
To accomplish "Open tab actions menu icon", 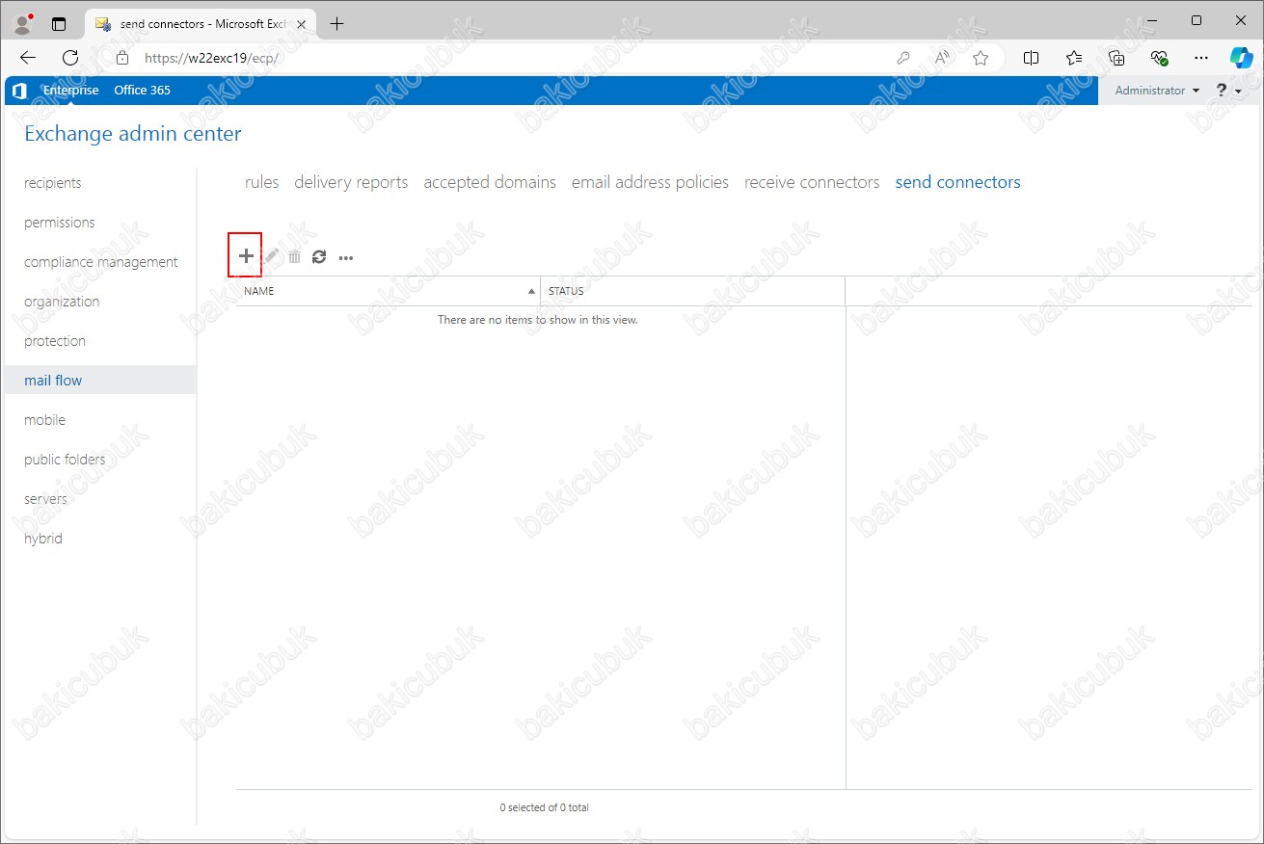I will (x=59, y=24).
